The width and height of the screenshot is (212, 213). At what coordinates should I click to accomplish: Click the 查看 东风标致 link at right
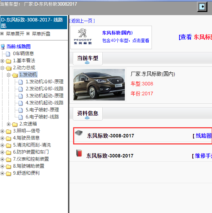coord(195,37)
